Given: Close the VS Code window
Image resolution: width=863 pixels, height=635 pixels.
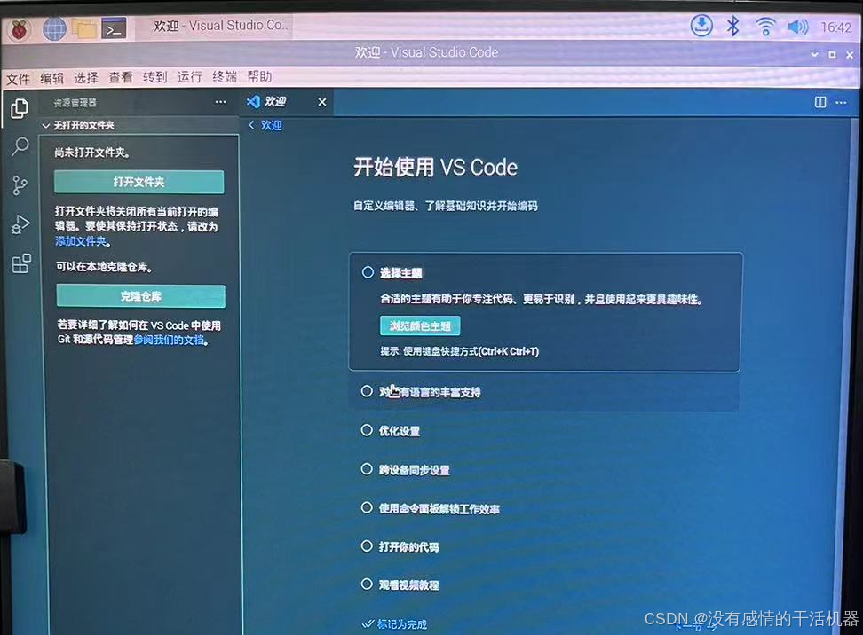Looking at the screenshot, I should point(850,55).
